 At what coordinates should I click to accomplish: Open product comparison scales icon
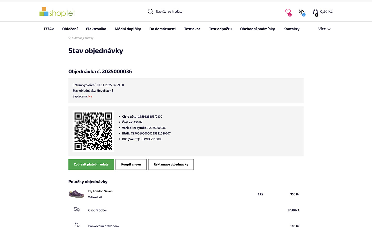(x=301, y=12)
